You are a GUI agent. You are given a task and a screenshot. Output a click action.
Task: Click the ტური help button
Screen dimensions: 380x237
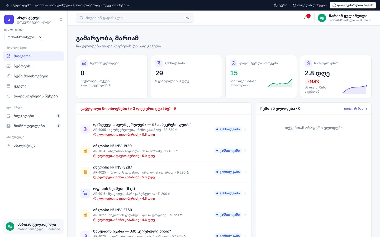[x=281, y=5]
